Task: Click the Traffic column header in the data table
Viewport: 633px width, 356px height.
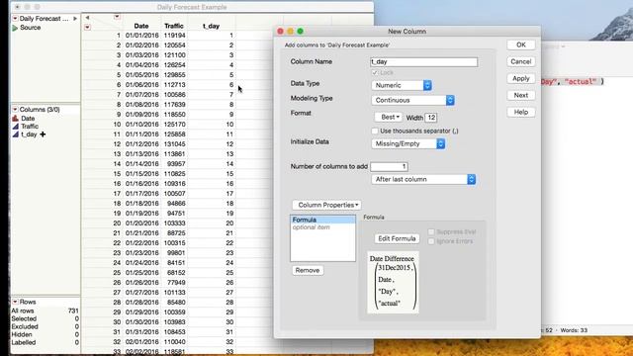Action: [x=174, y=26]
